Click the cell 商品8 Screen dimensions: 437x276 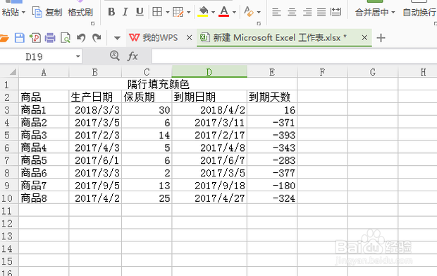(44, 198)
